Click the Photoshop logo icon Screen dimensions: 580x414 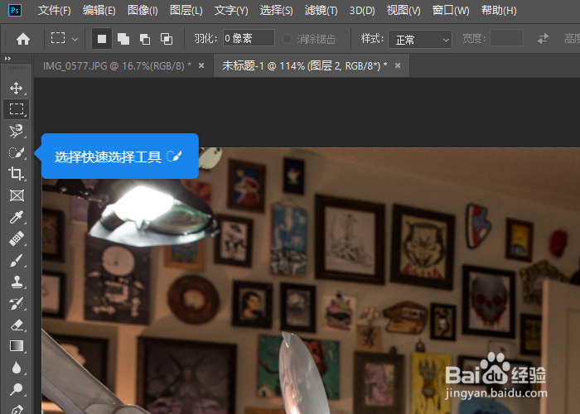tap(15, 10)
